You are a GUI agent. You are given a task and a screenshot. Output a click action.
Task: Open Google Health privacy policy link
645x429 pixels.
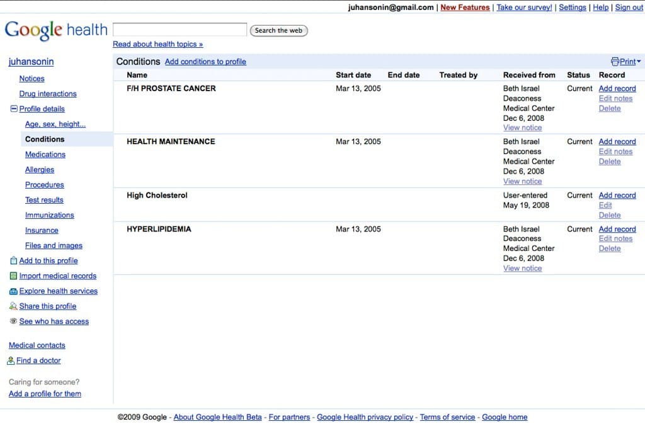point(365,417)
